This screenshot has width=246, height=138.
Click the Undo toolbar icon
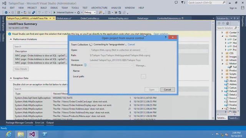(39, 13)
